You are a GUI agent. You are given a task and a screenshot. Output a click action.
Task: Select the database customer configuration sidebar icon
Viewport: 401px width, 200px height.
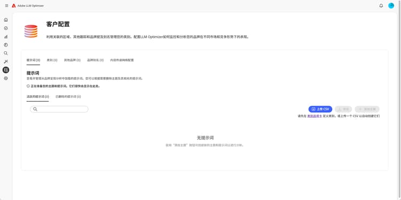click(x=6, y=70)
